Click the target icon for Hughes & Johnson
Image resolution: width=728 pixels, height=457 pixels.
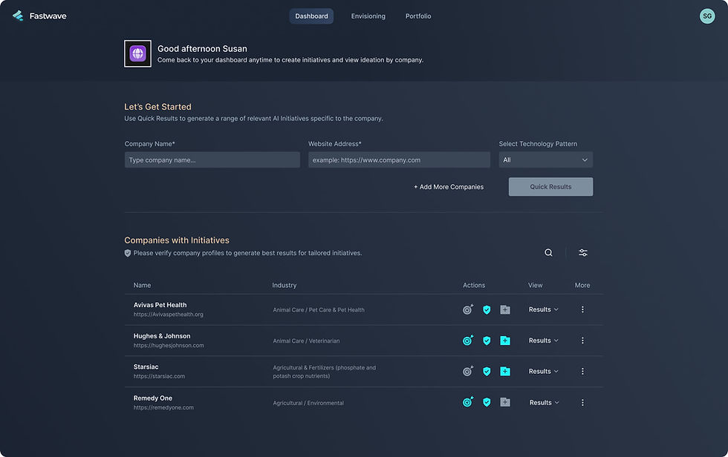tap(468, 341)
